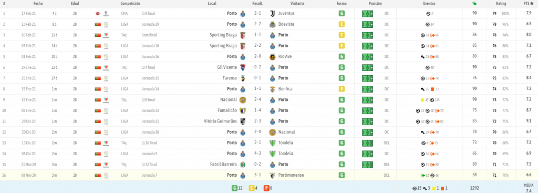
Task: Click the pitch position icon in the Juventus row
Action: [367, 14]
